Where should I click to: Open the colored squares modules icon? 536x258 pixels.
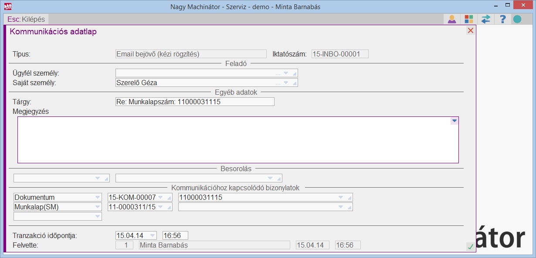point(469,19)
